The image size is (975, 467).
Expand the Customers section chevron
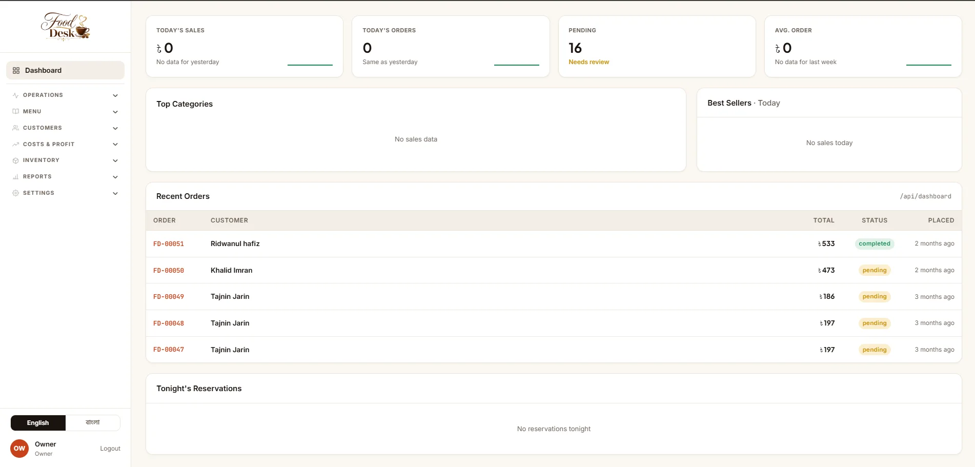point(115,128)
